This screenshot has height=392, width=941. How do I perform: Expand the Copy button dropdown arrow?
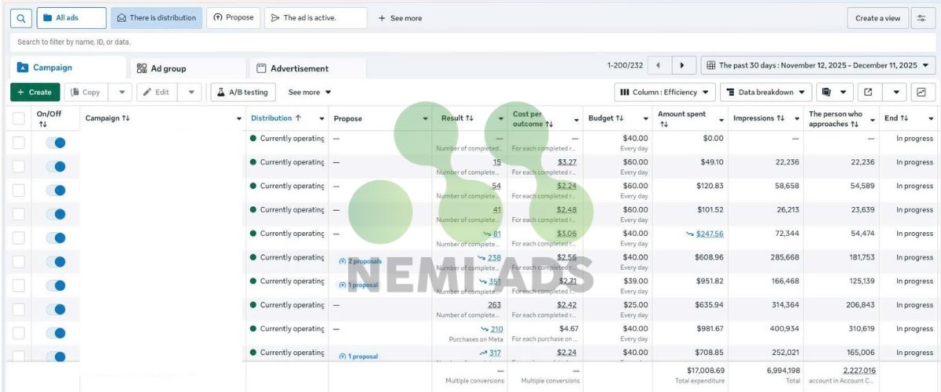point(121,93)
